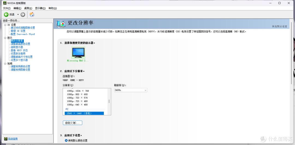Select 使用默认颜色设置 radio button
Viewport: 295px width, 145px height.
coord(66,140)
